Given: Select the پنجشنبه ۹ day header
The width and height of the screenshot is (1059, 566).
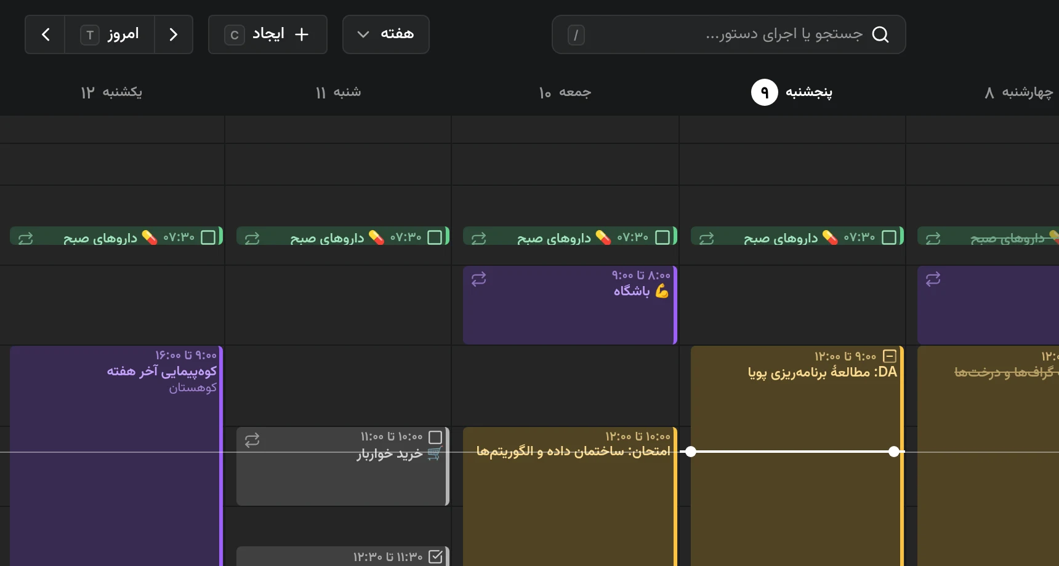Looking at the screenshot, I should tap(792, 92).
